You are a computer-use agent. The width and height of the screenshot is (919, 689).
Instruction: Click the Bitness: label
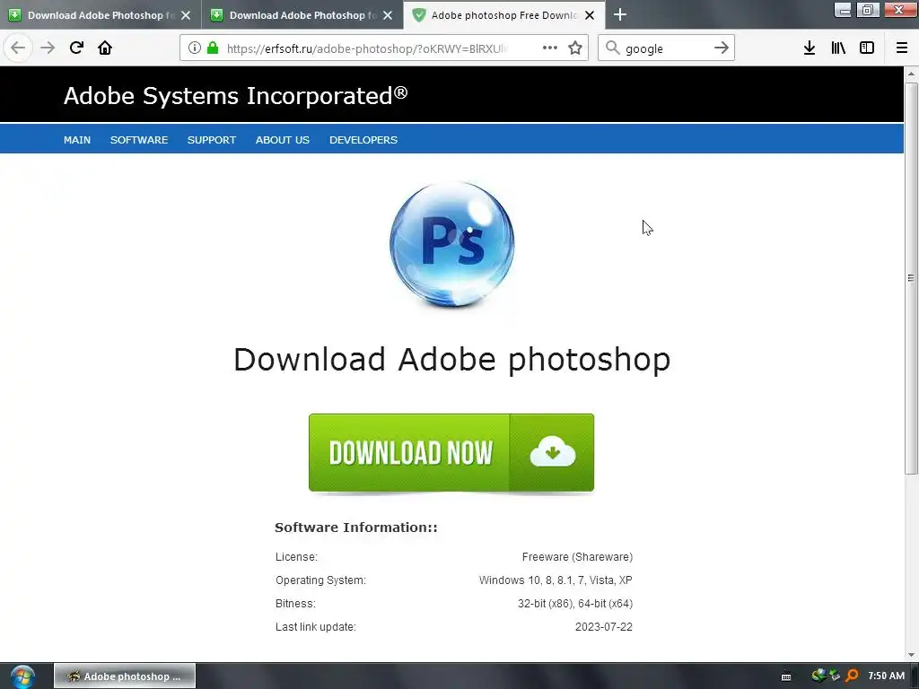(295, 604)
